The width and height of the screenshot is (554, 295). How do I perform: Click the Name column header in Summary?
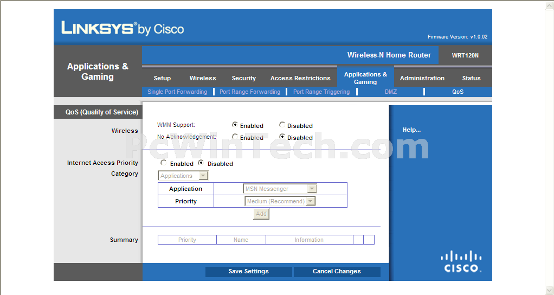(241, 240)
